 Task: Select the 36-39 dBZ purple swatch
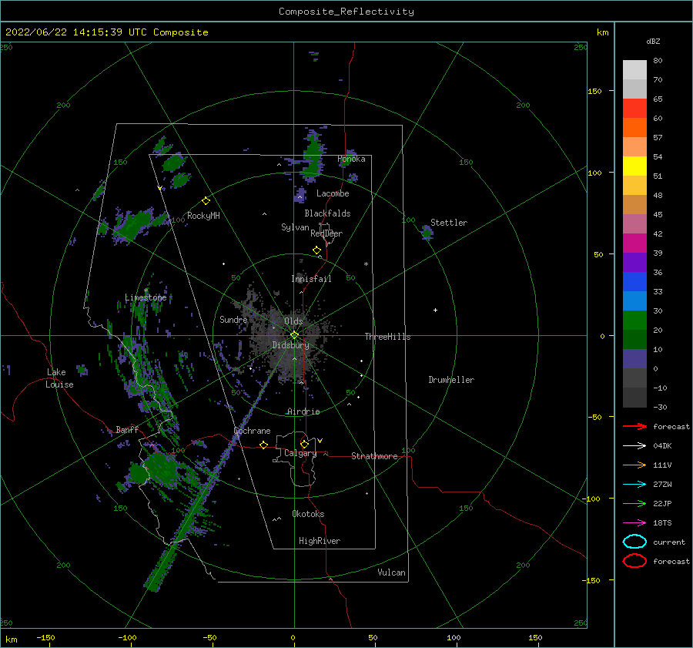(x=634, y=263)
